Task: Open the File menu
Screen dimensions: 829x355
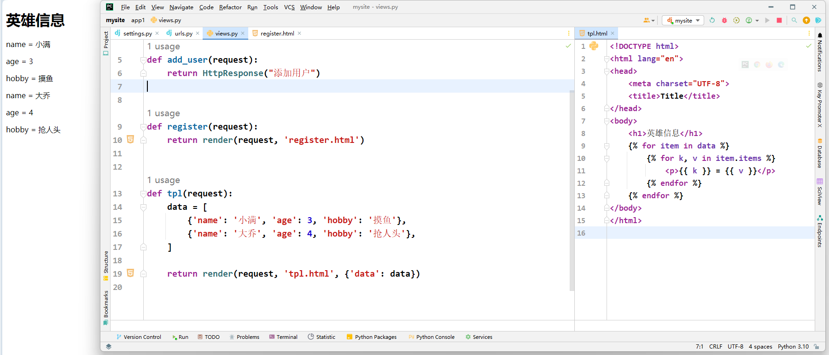Action: (x=125, y=7)
